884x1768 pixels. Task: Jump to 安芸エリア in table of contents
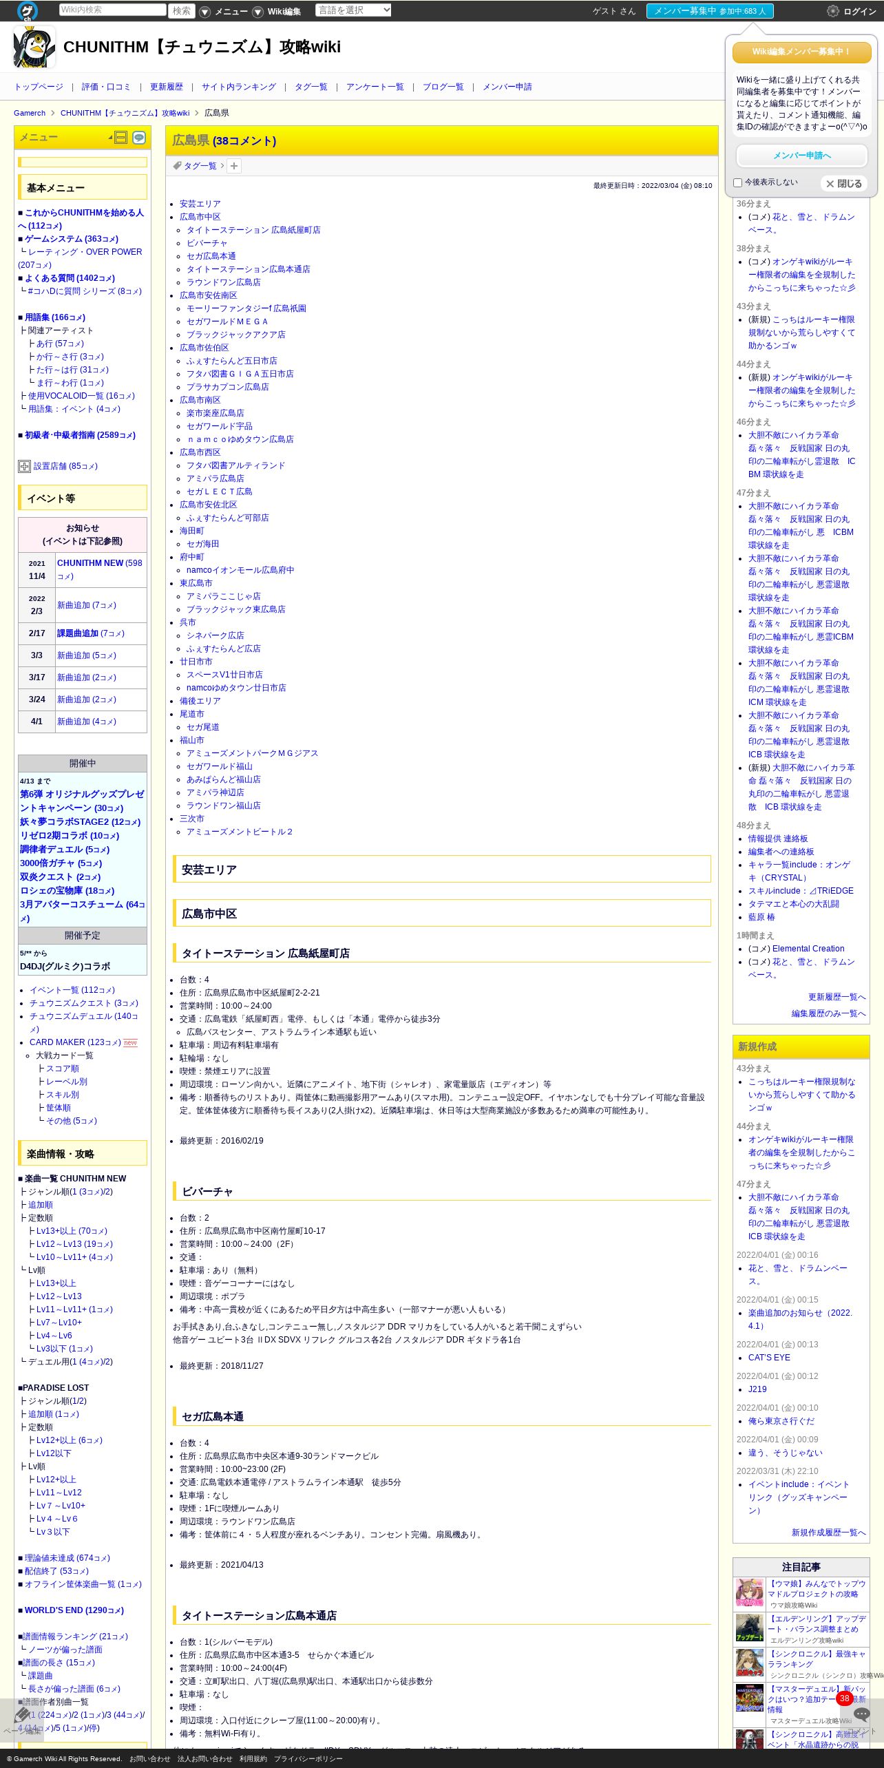click(200, 204)
